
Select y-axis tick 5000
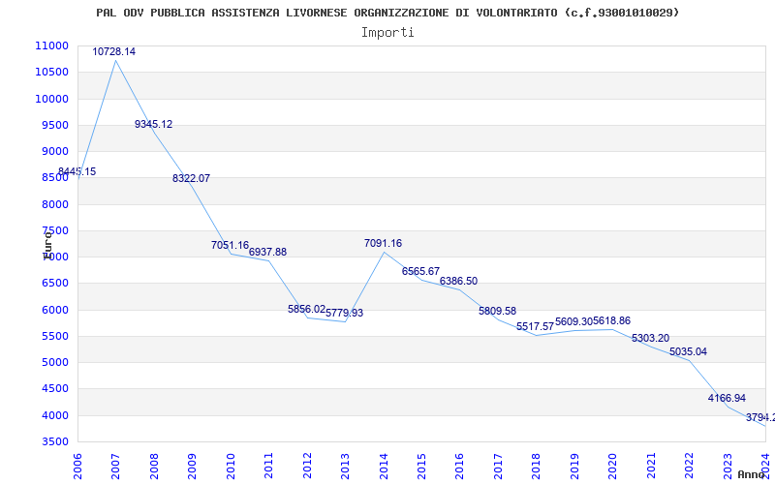tap(54, 362)
